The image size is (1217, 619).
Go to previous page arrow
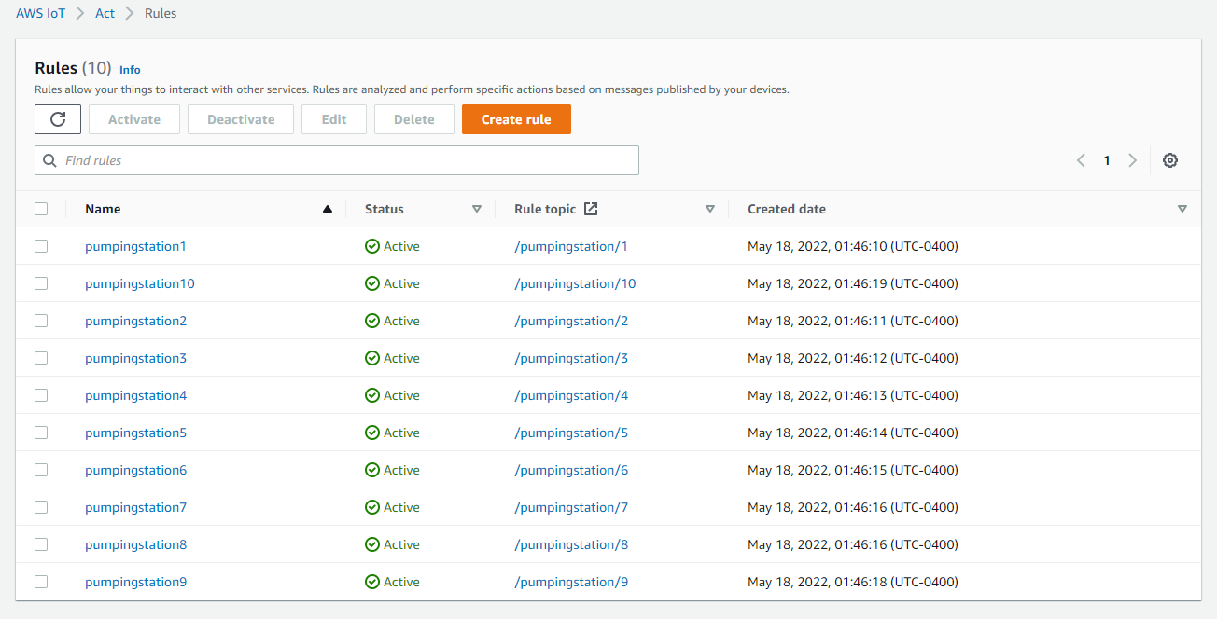(x=1081, y=160)
